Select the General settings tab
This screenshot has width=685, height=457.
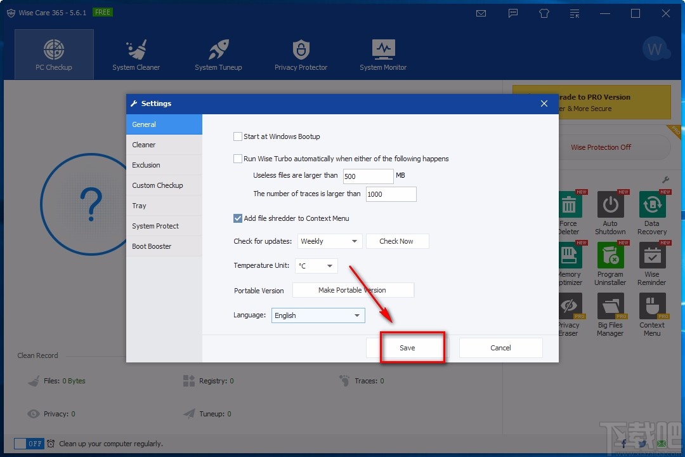pyautogui.click(x=164, y=124)
